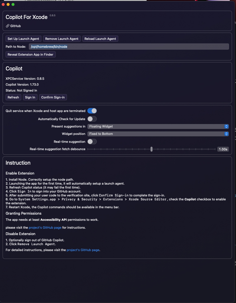Screen dimensions: 236x303
Task: Open project's GitHub page link under Granting Permissions
Action: coord(45,228)
